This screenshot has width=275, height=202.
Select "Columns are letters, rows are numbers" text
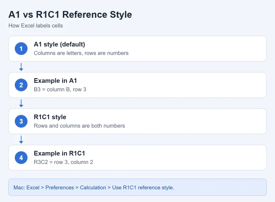coord(81,53)
